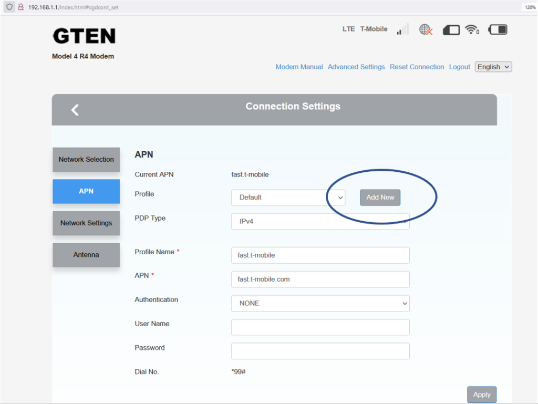Click the Password input field
This screenshot has width=538, height=404.
coord(320,351)
